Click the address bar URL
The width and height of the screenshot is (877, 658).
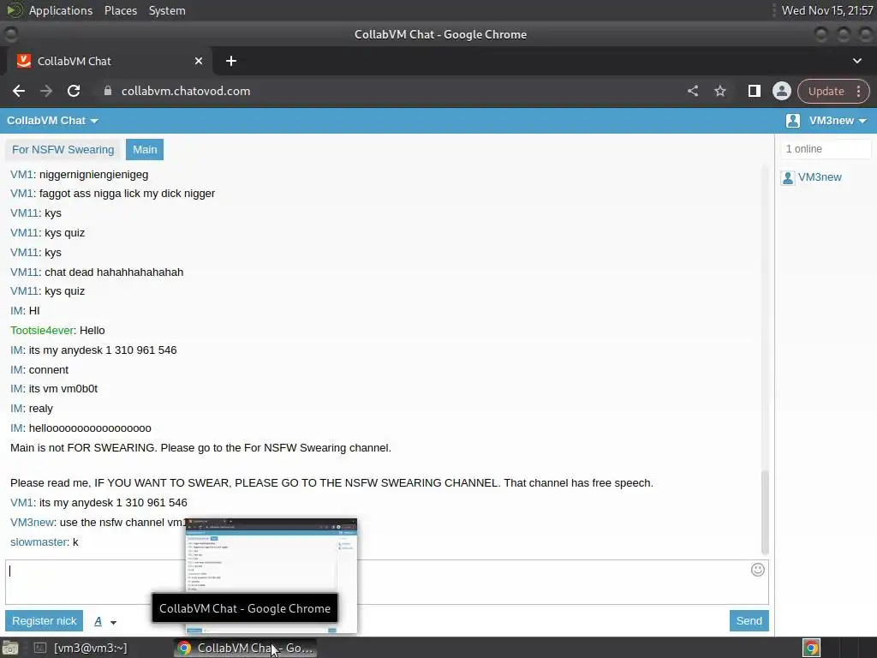click(x=186, y=91)
